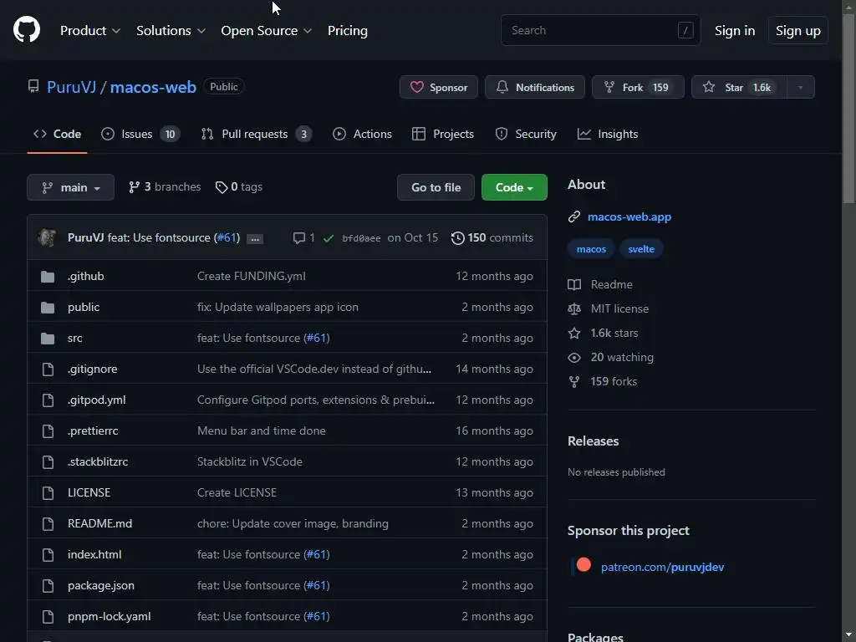The height and width of the screenshot is (642, 856).
Task: Select the Code tab
Action: [58, 134]
